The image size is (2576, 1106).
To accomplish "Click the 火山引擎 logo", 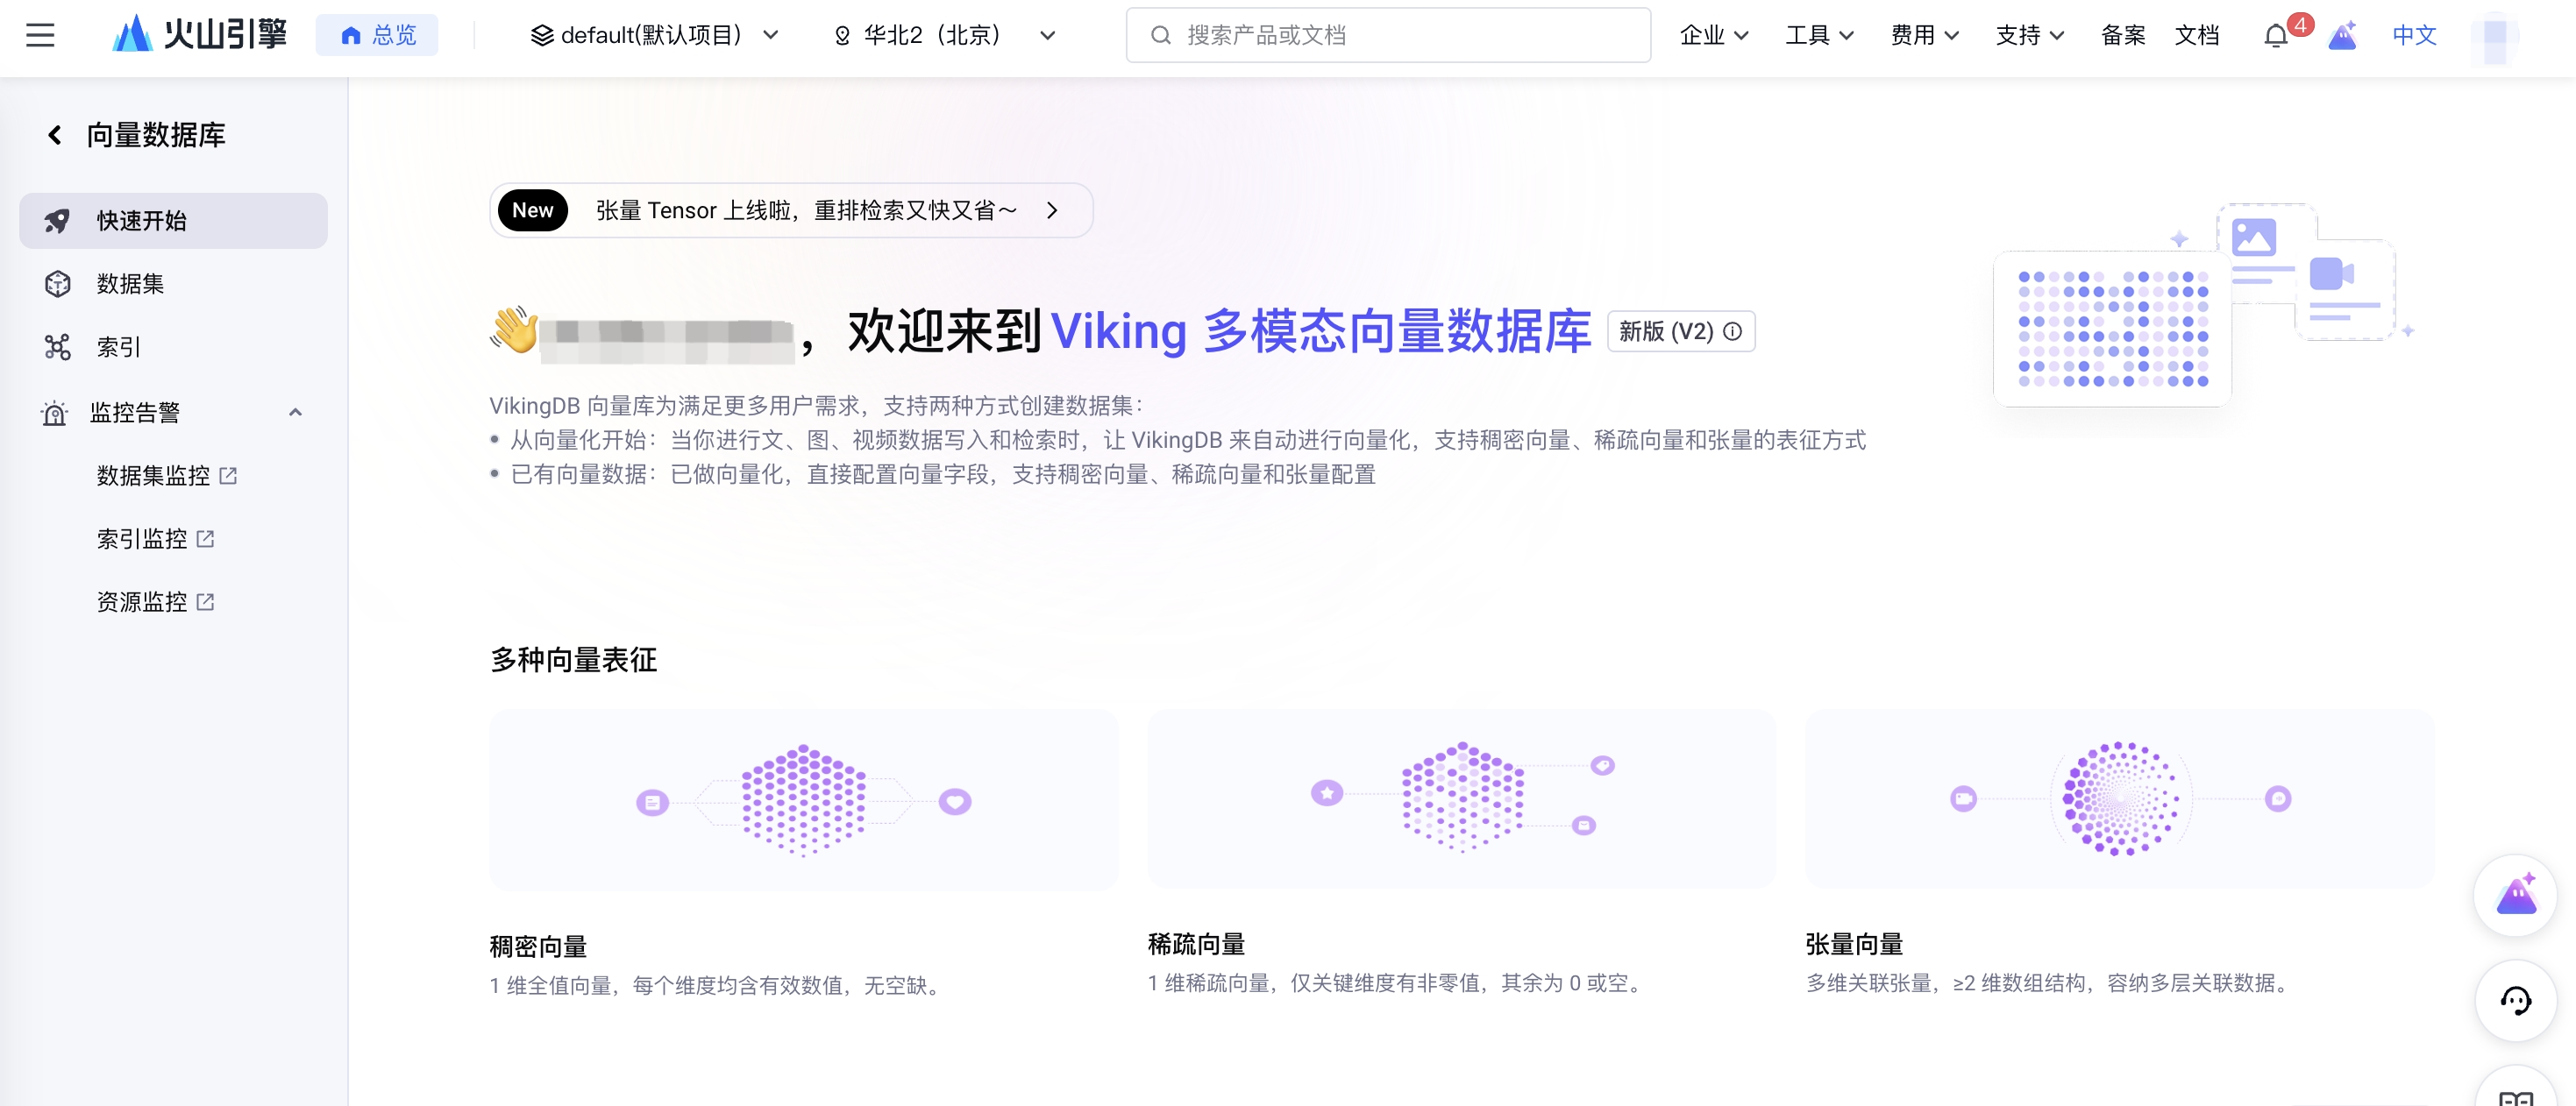I will tap(200, 35).
